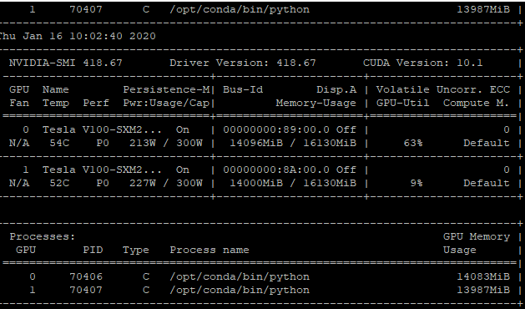Select the 'Memory-Usage' header
The image size is (525, 309).
pyautogui.click(x=316, y=103)
